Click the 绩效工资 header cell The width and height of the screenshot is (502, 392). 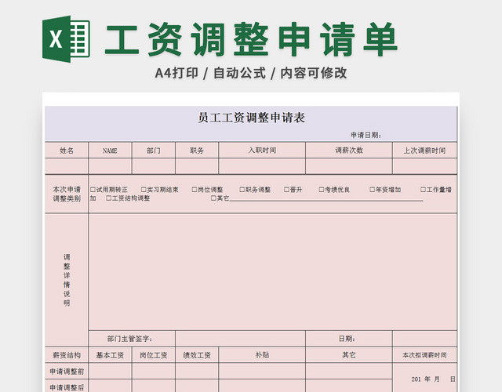[x=197, y=355]
